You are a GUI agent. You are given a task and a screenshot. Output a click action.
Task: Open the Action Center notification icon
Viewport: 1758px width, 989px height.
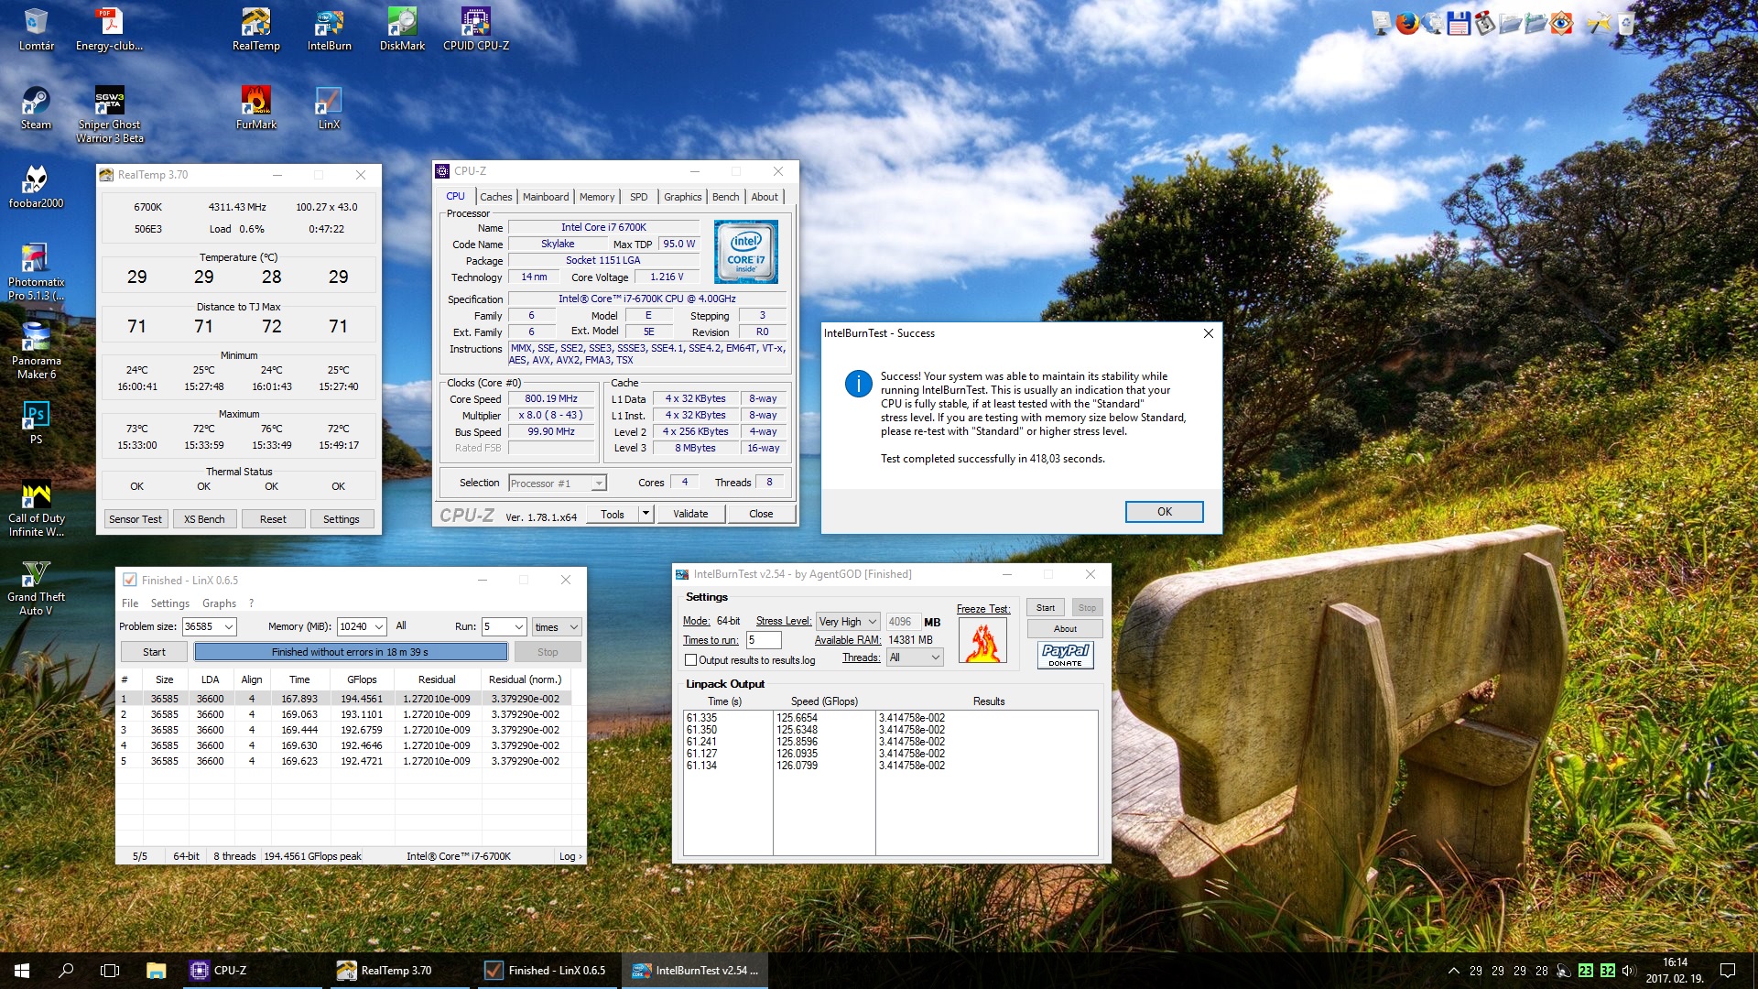click(1728, 971)
